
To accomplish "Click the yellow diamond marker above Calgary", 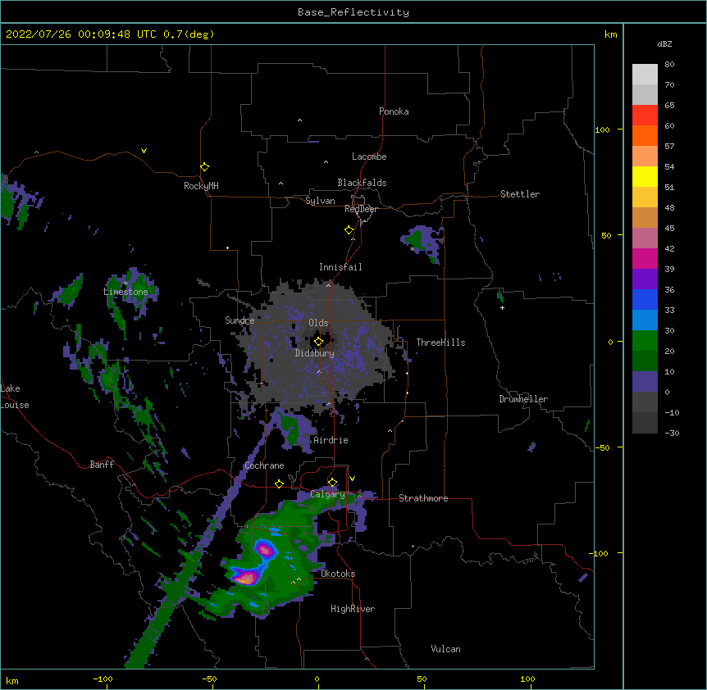I will [332, 483].
